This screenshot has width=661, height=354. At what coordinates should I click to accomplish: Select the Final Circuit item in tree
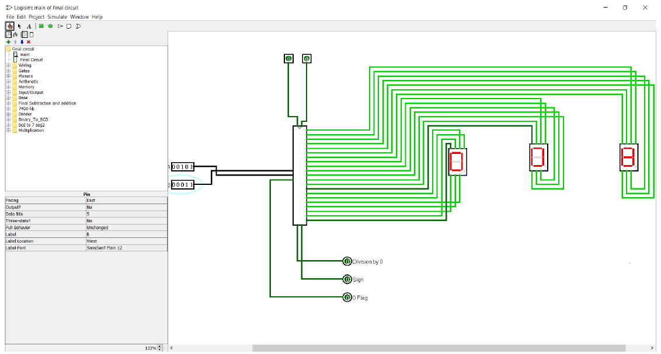[31, 59]
